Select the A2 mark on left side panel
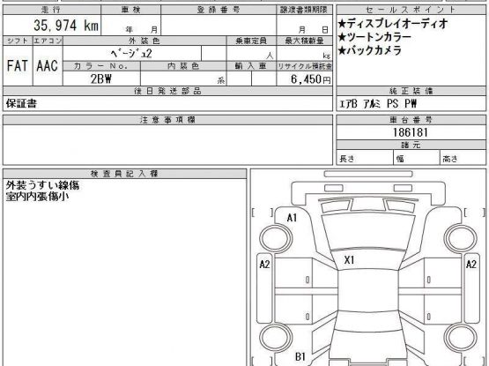This screenshot has height=366, width=489. pyautogui.click(x=264, y=265)
